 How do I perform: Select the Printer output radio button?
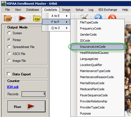[9, 40]
